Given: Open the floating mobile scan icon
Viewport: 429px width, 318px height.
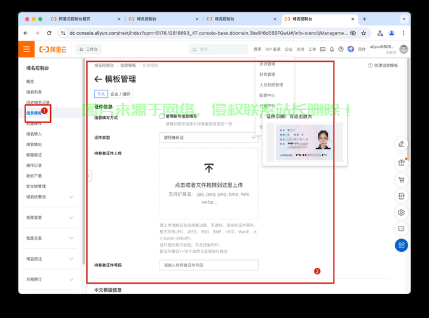Looking at the screenshot, I should pos(402,196).
